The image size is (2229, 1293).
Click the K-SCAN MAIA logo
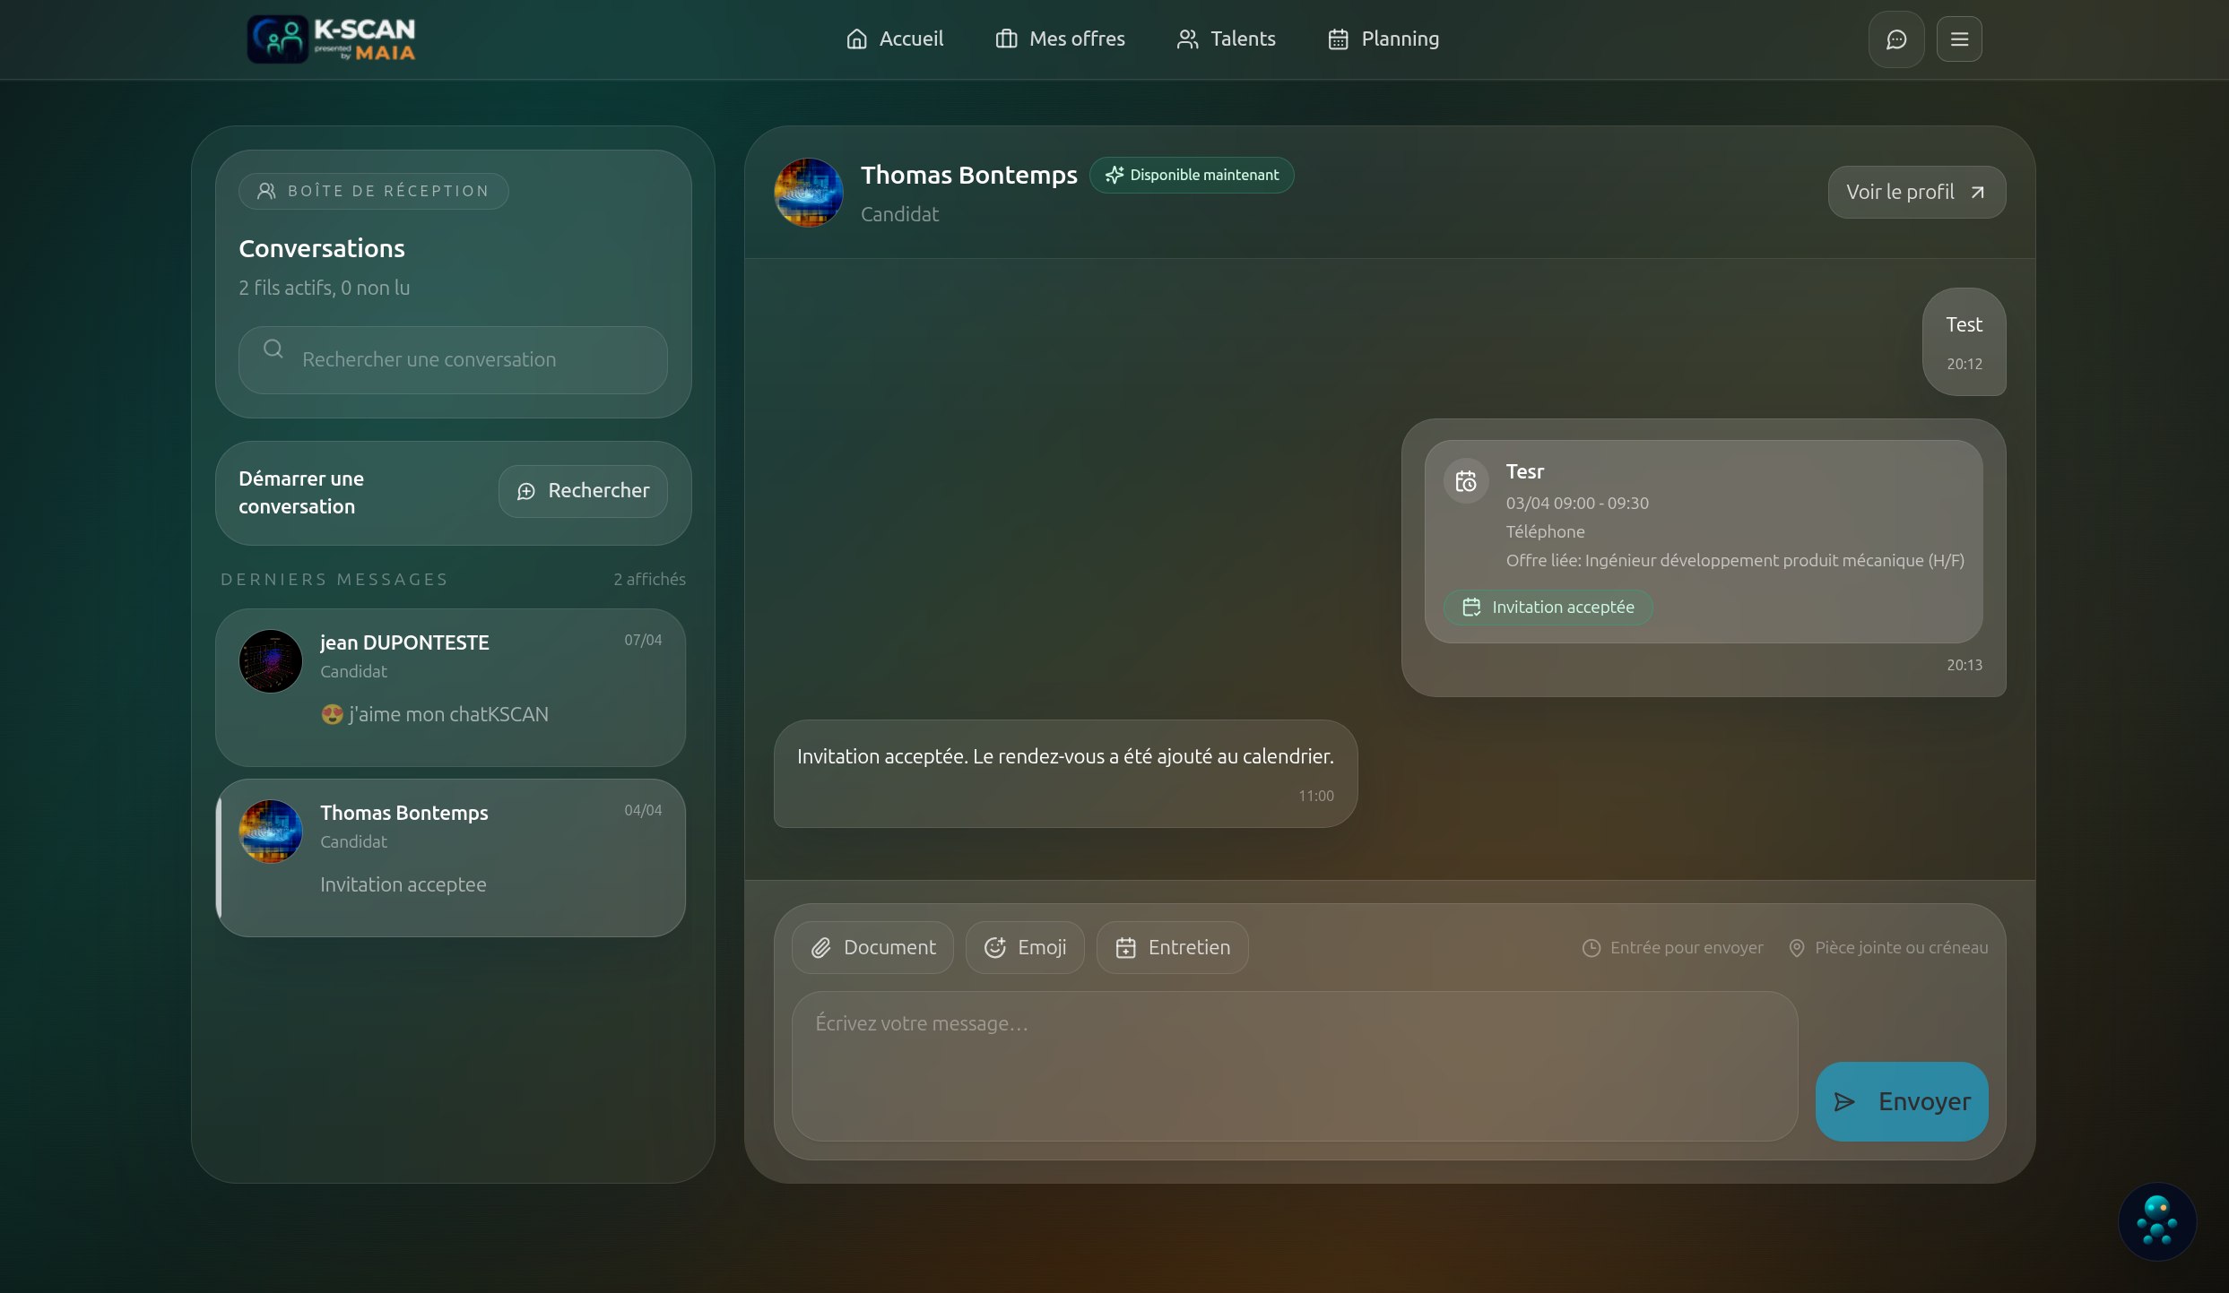point(331,39)
